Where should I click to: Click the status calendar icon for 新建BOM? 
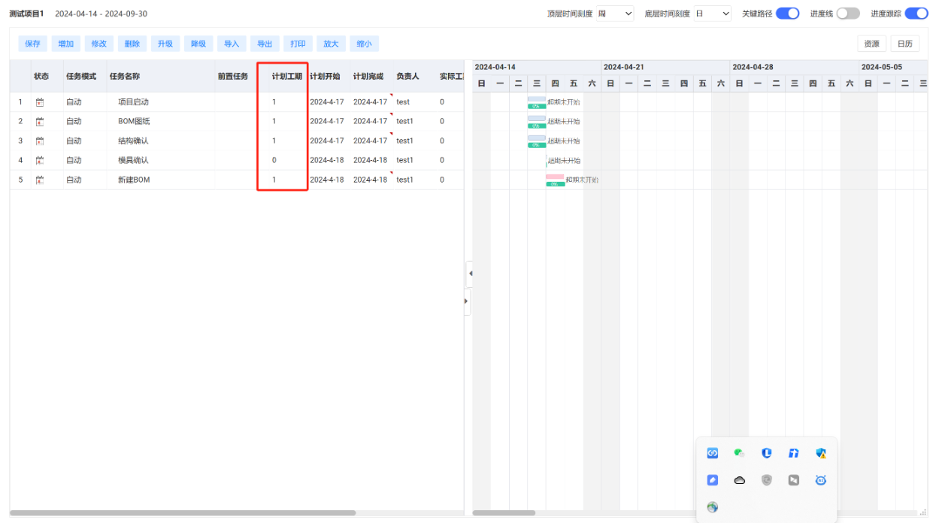[40, 180]
